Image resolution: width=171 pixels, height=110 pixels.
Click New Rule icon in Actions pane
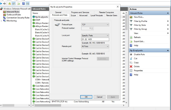[131, 17]
